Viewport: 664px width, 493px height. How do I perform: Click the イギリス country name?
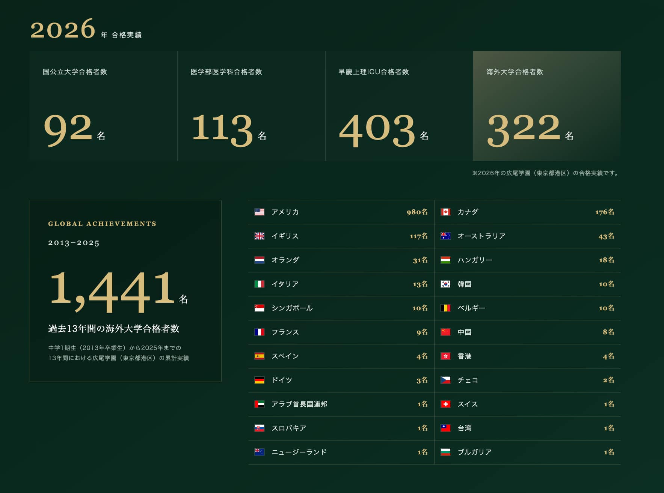coord(285,236)
